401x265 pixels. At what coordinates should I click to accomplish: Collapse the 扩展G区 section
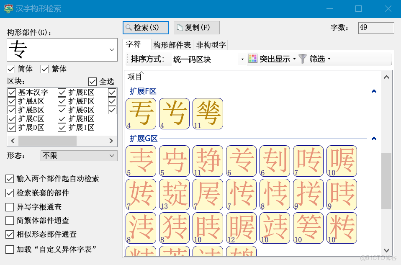(374, 139)
